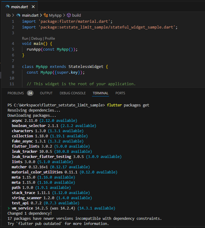Expand the chevron after MyApp breadcrumb

(64, 15)
